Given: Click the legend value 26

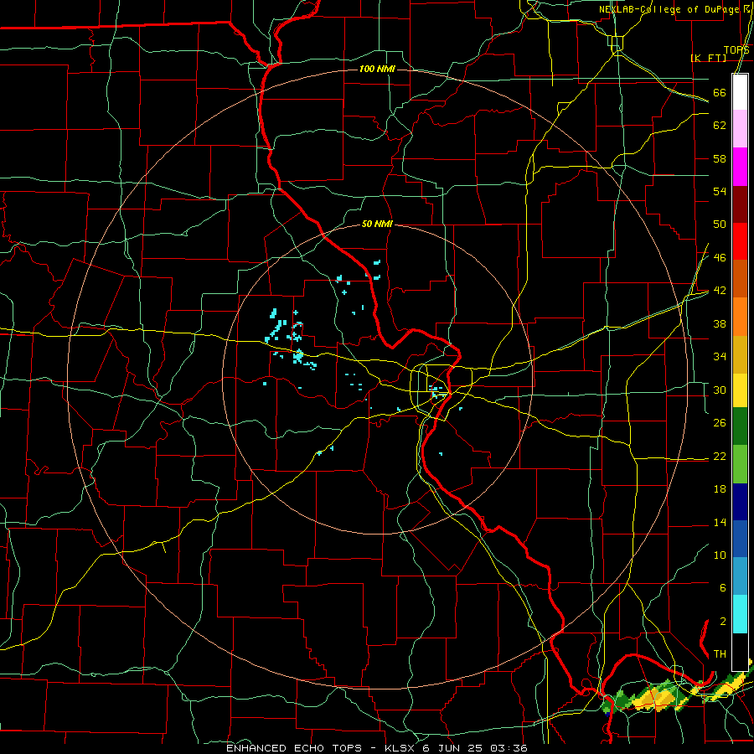Looking at the screenshot, I should pyautogui.click(x=720, y=423).
